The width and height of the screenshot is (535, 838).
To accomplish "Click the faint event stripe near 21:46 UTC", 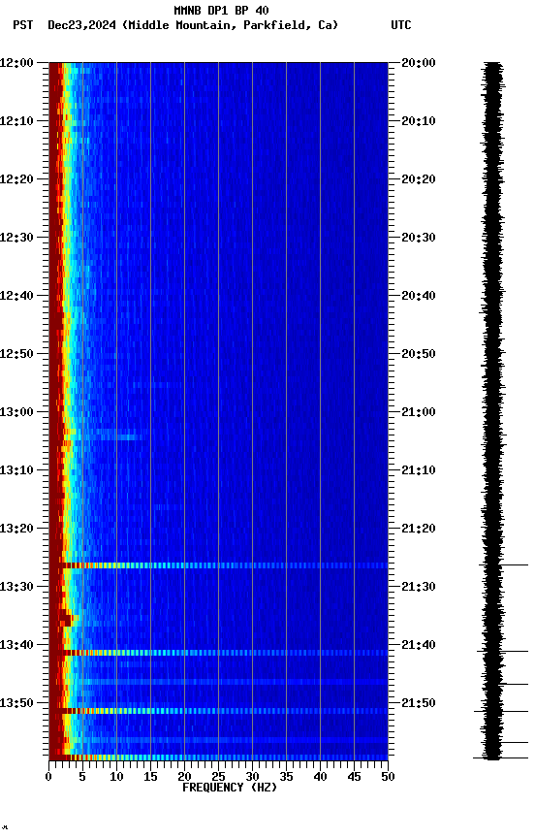I will (218, 683).
